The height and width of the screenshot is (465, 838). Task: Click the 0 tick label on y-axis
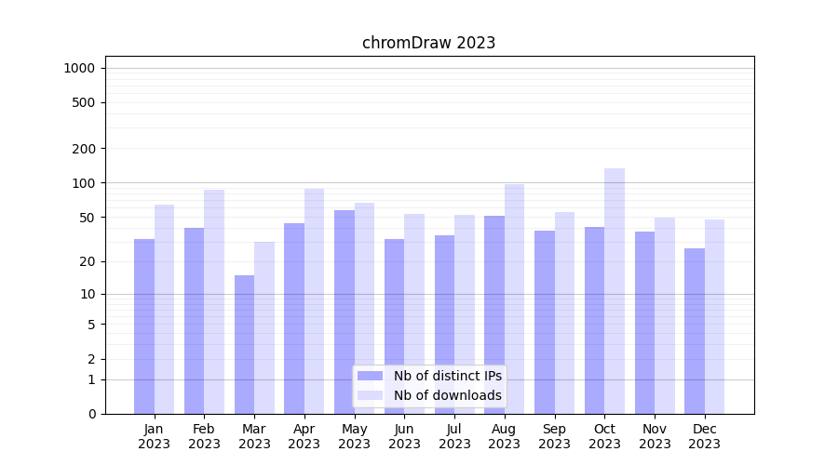[91, 414]
